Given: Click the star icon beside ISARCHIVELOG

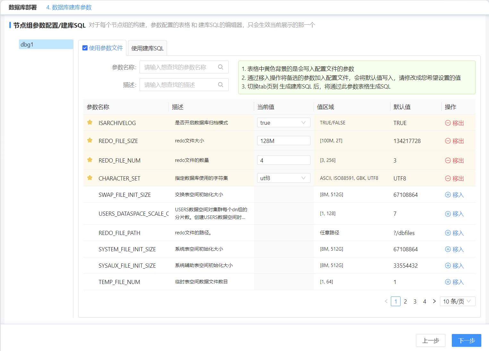Looking at the screenshot, I should pos(90,122).
